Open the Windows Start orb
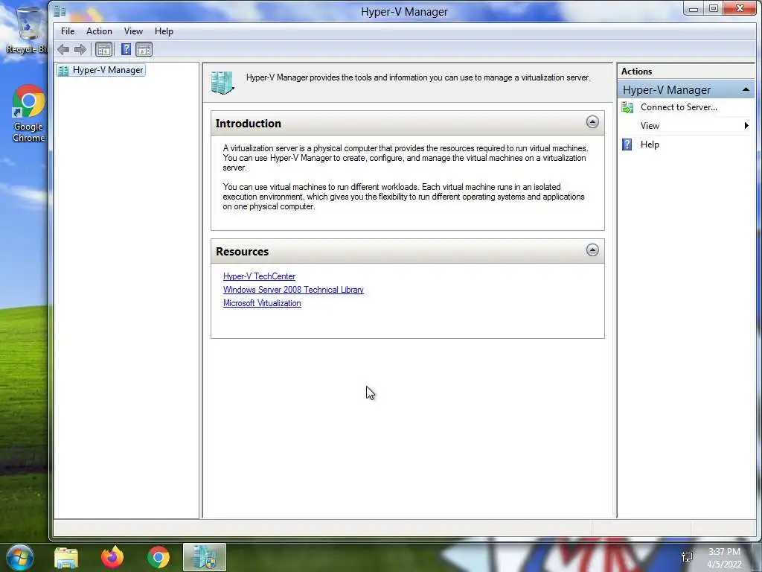This screenshot has width=762, height=572. point(20,557)
